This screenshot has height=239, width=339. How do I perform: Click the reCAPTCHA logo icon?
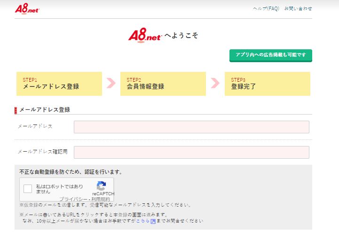(x=101, y=185)
